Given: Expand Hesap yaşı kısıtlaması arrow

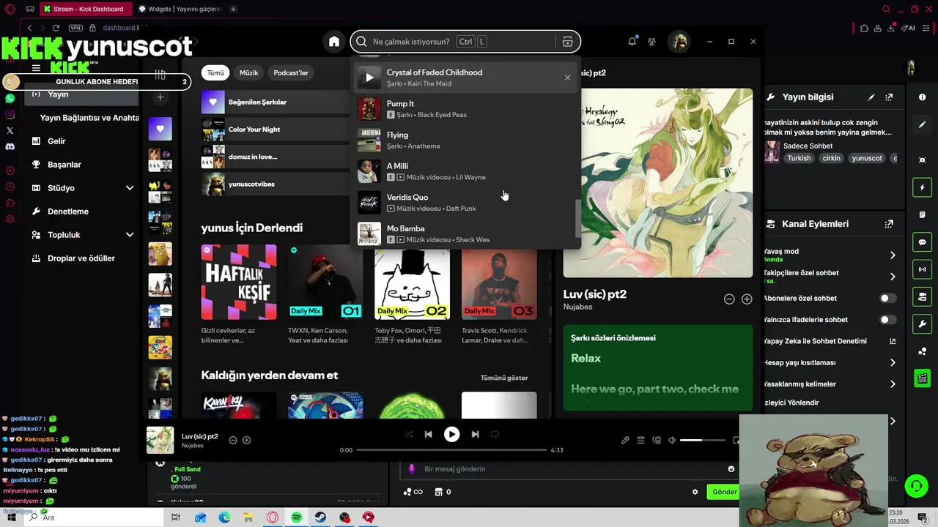Looking at the screenshot, I should tap(893, 362).
